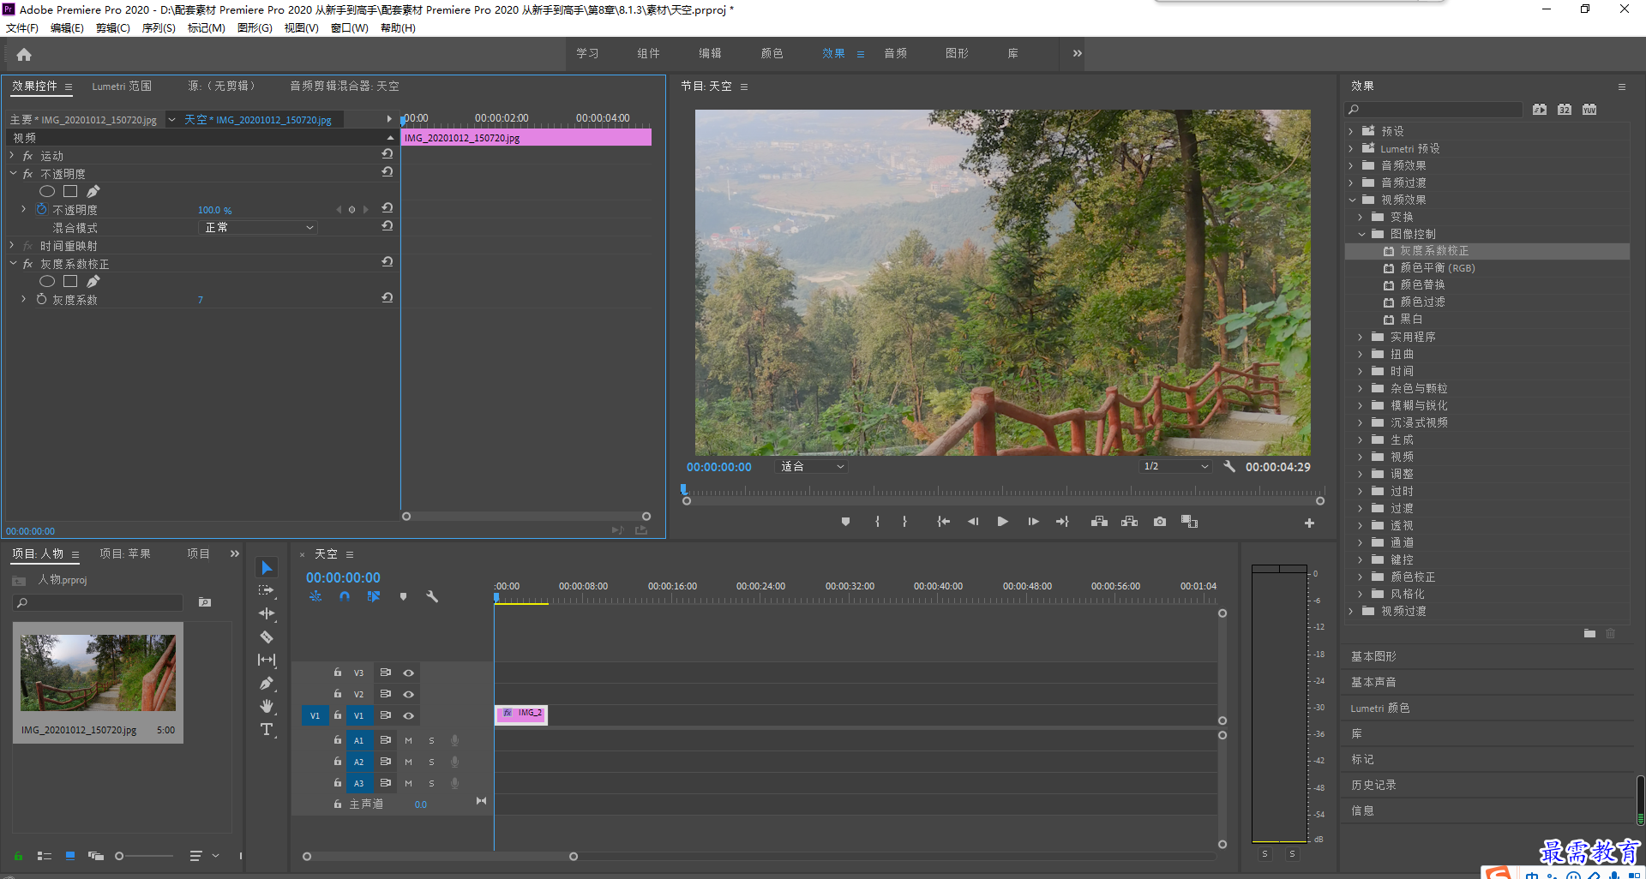Switch to the 颜色 workspace
The height and width of the screenshot is (879, 1646).
tap(772, 53)
